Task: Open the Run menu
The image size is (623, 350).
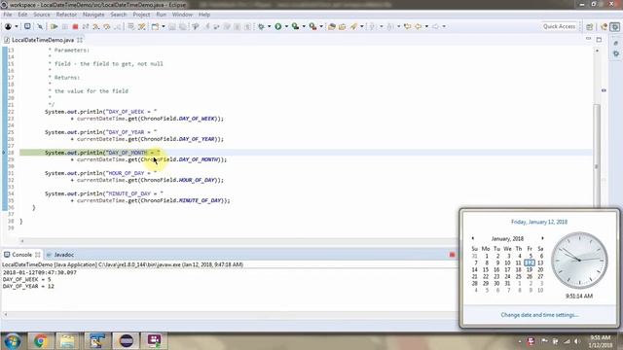Action: [161, 15]
